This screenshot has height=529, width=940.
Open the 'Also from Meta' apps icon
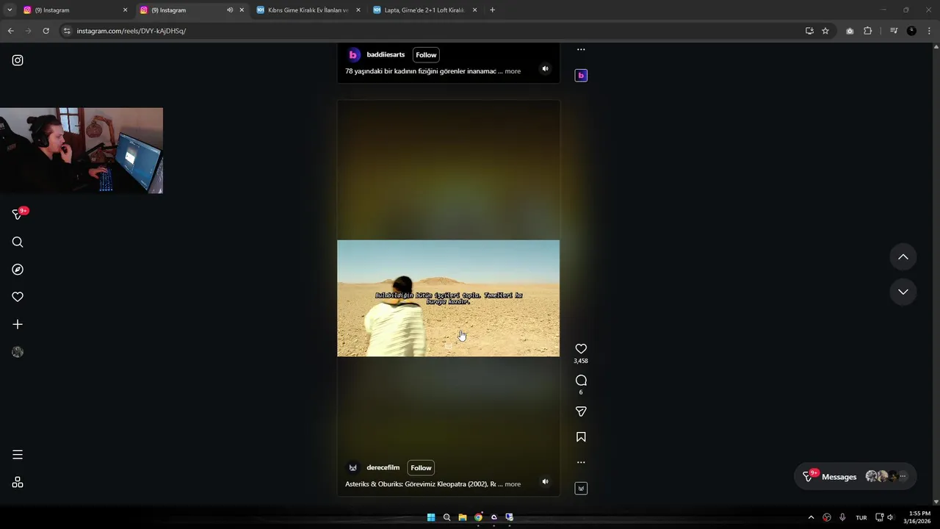click(18, 483)
